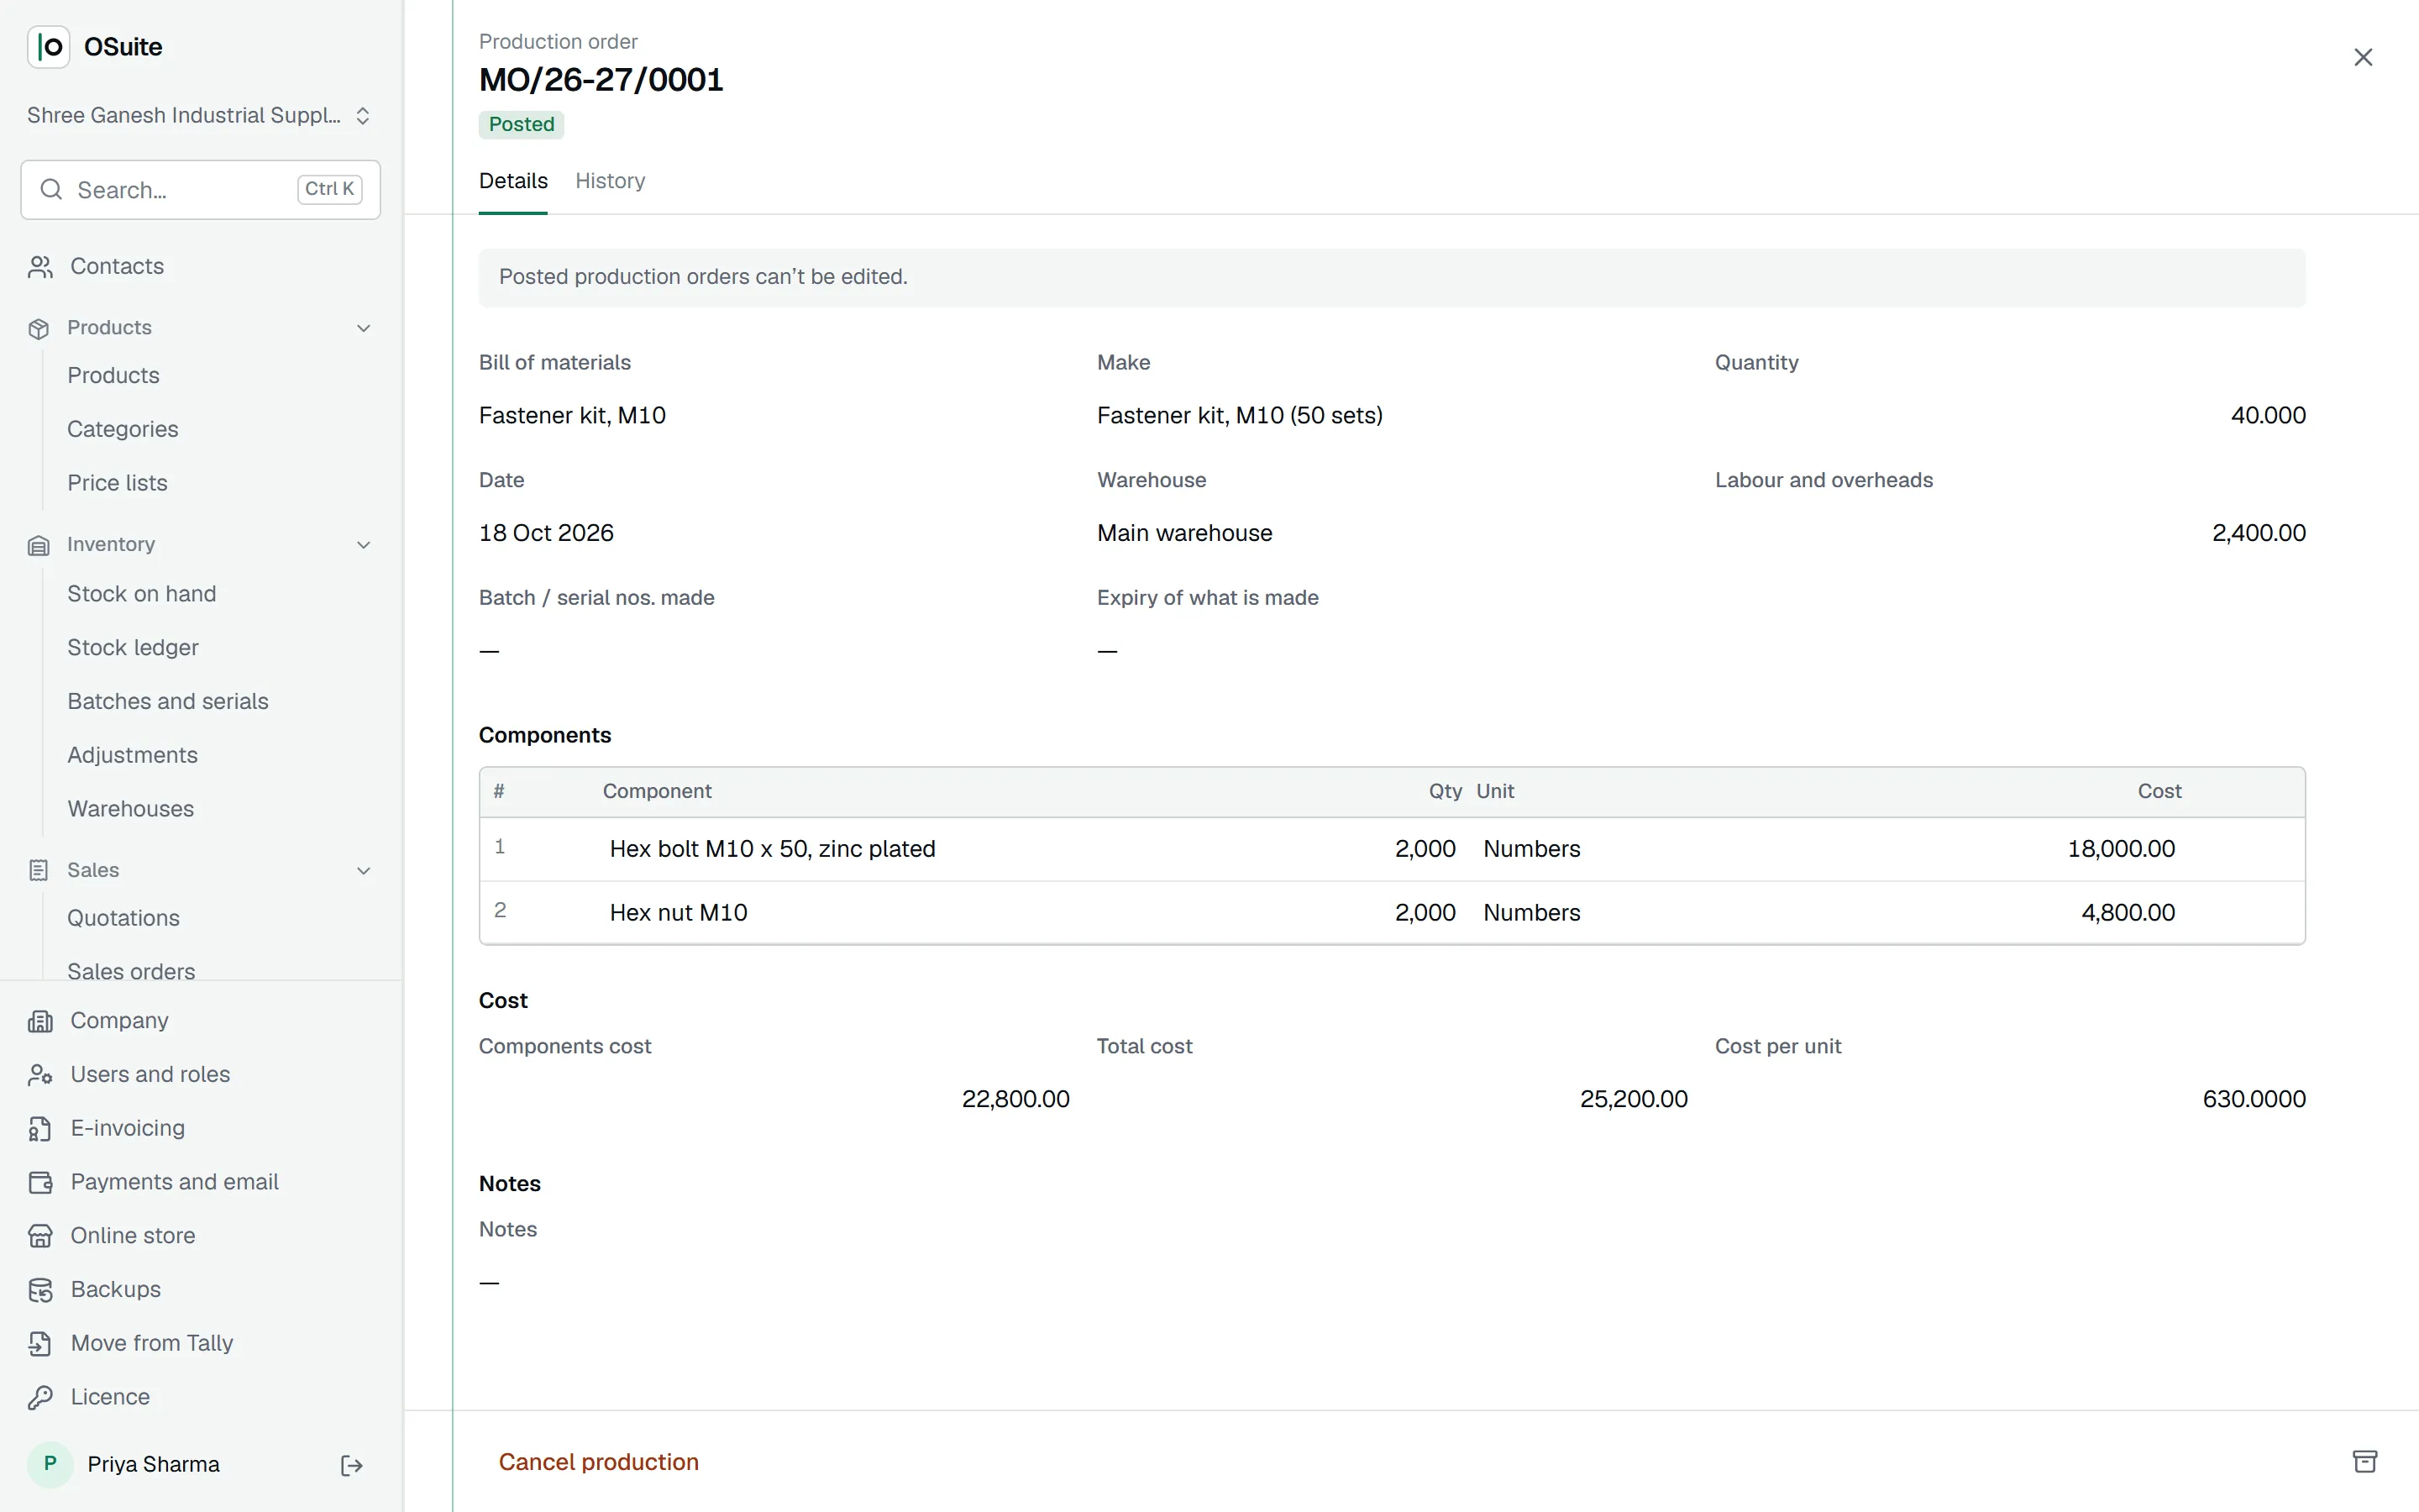This screenshot has height=1512, width=2419.
Task: Click the Move from Tally icon
Action: click(40, 1344)
